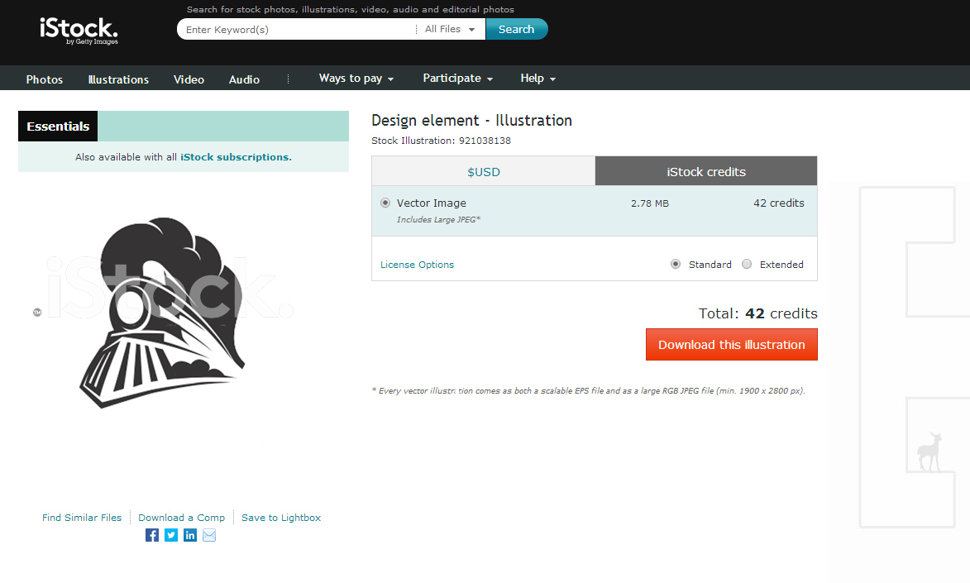The width and height of the screenshot is (970, 583).
Task: Share illustration on LinkedIn
Action: [x=190, y=535]
